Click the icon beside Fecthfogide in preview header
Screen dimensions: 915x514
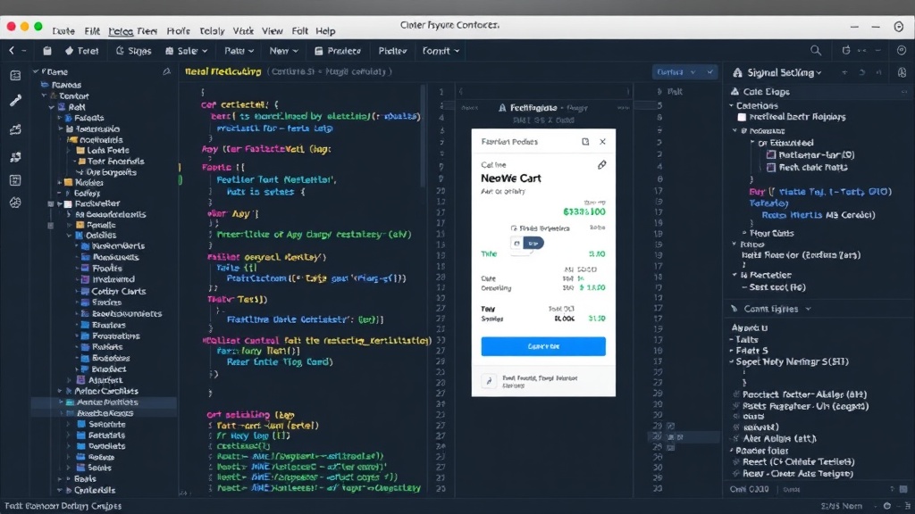point(502,108)
